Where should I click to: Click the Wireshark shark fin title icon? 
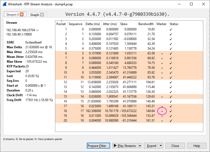[5, 4]
